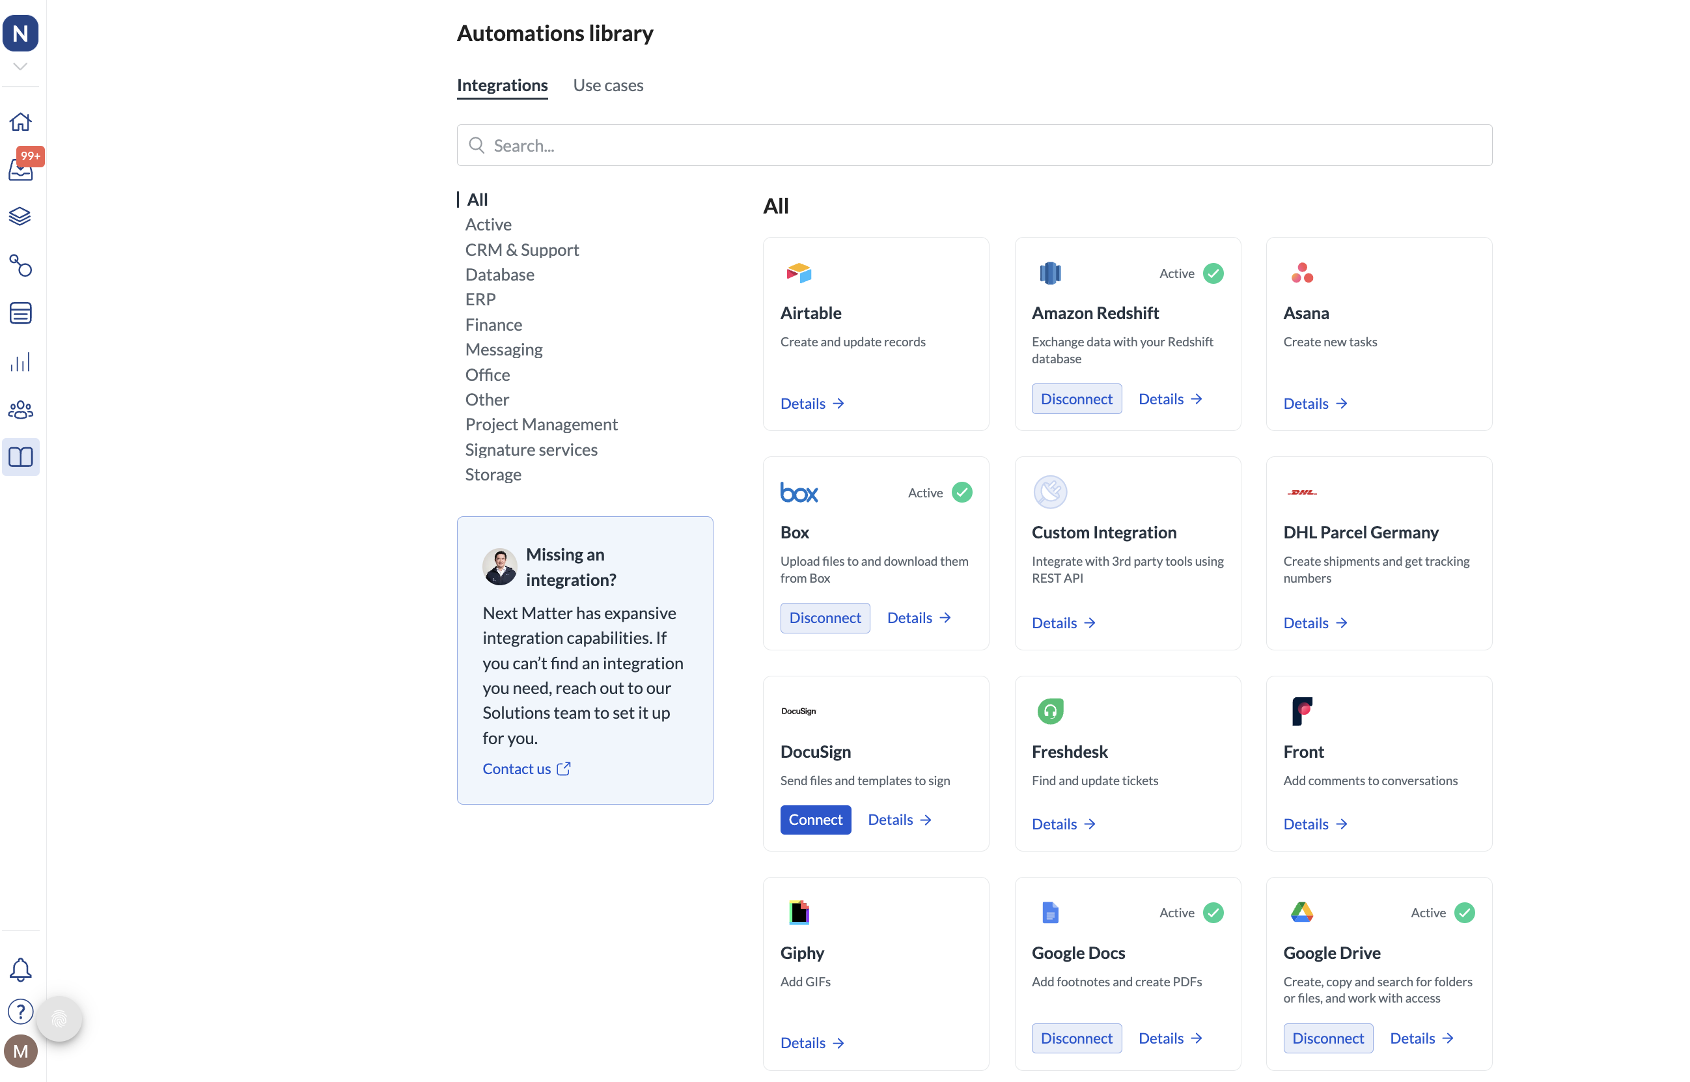This screenshot has width=1690, height=1082.
Task: Open the Dashboards bar-chart sidebar icon
Action: tap(21, 361)
